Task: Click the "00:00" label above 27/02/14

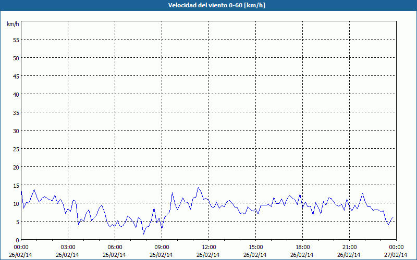Action: (x=396, y=248)
